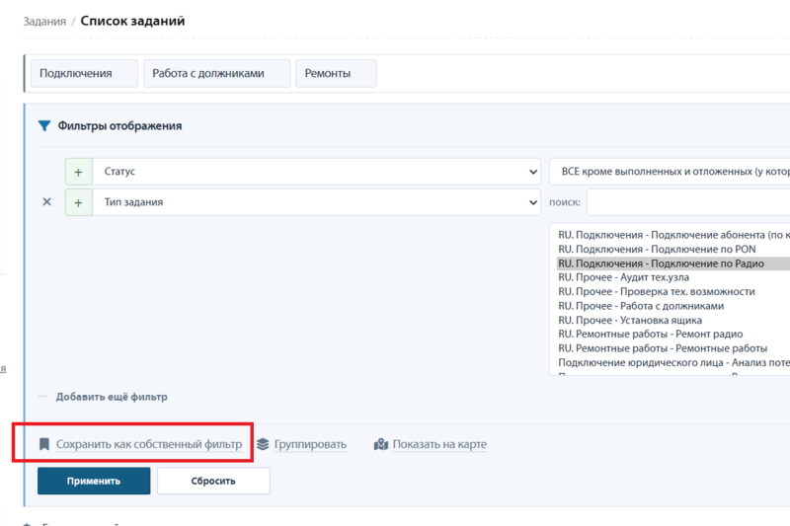
Task: Select Подключение по PON option
Action: [x=673, y=249]
